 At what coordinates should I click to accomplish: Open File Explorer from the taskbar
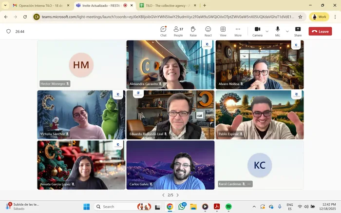[x=193, y=207]
